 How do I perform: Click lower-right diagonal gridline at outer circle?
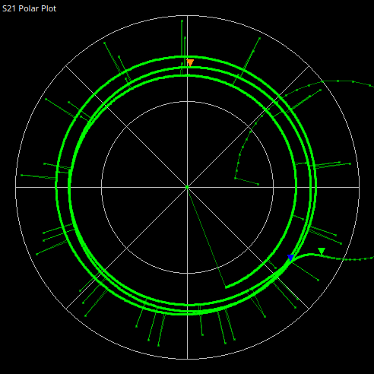[309, 309]
